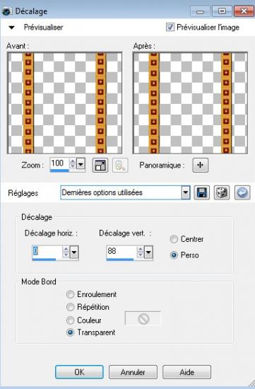Click the Aide help button

[186, 372]
